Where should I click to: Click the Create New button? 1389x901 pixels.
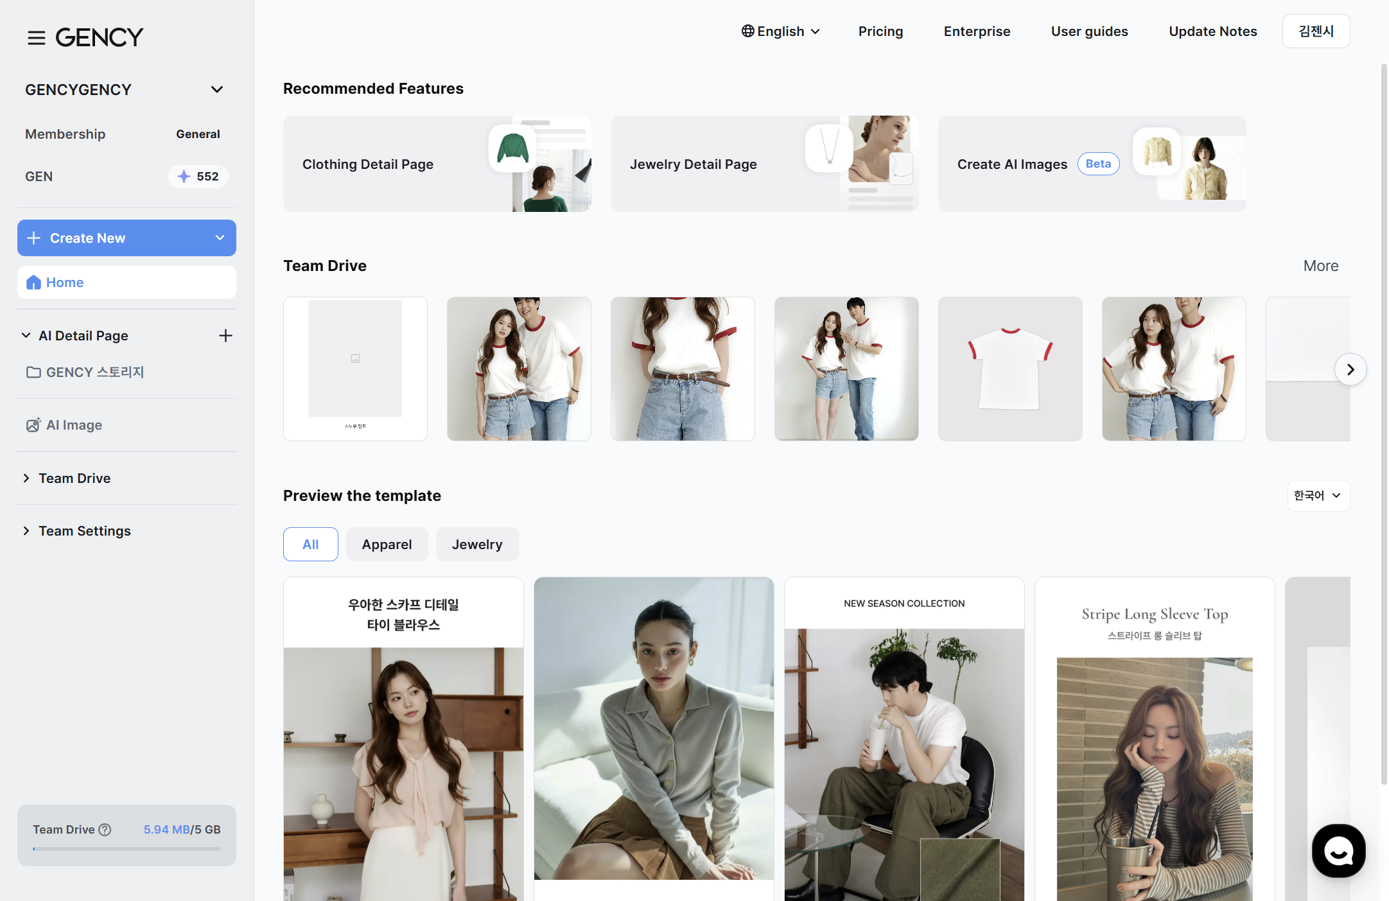tap(127, 238)
